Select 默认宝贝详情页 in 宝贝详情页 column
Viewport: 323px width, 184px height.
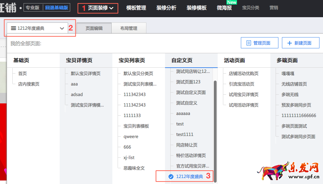85,74
